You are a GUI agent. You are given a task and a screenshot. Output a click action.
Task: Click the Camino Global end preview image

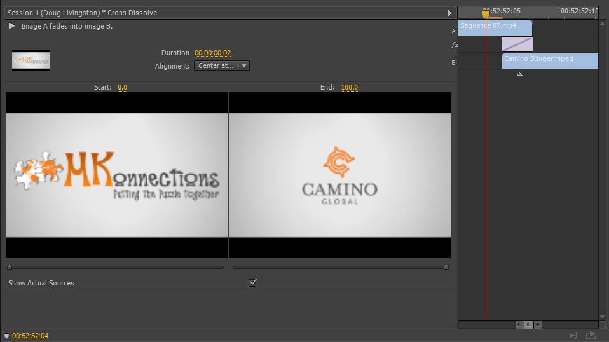(340, 175)
